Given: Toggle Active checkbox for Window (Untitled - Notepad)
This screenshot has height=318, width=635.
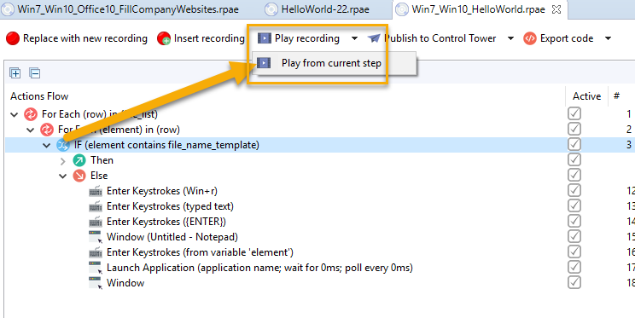Looking at the screenshot, I should pos(574,237).
